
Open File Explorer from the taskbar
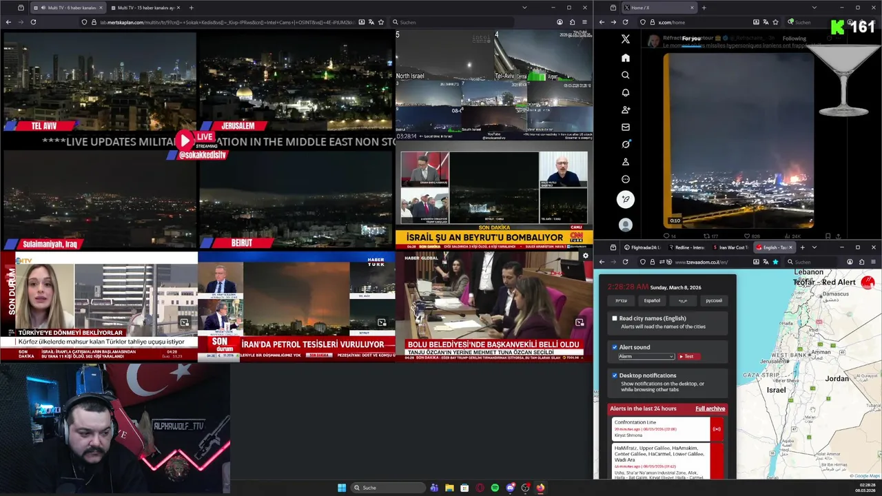click(x=449, y=488)
